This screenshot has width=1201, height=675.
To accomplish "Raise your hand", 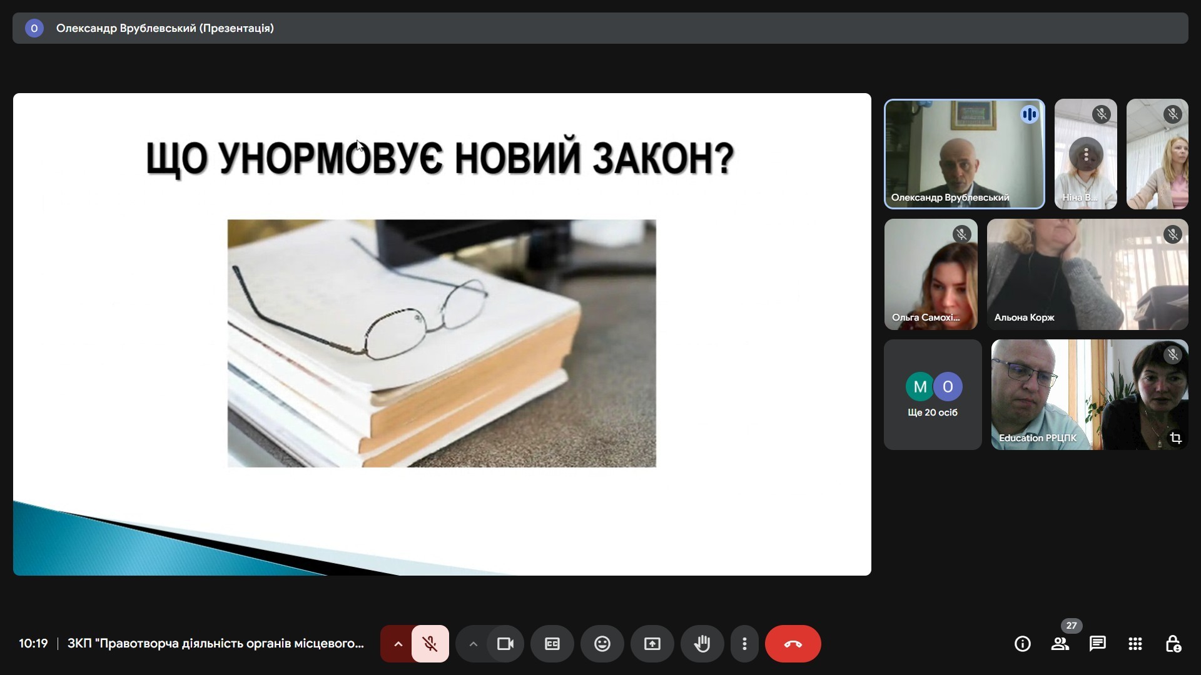I will click(x=702, y=644).
